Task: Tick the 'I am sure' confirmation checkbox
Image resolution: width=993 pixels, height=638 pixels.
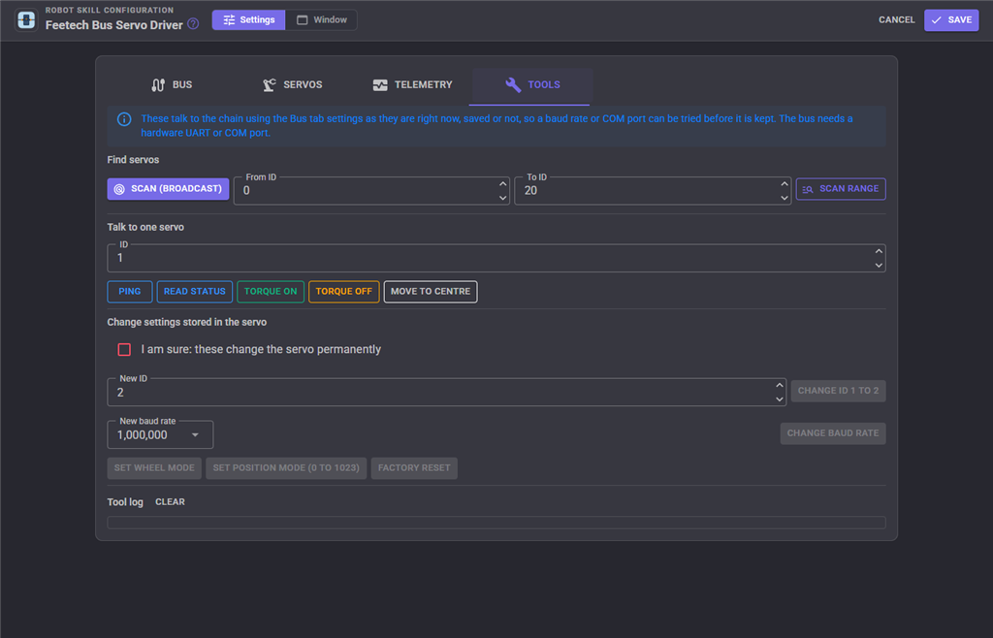Action: (124, 349)
